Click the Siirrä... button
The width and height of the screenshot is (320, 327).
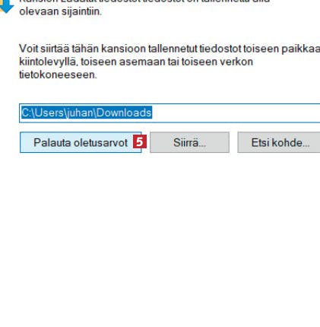[x=189, y=142]
